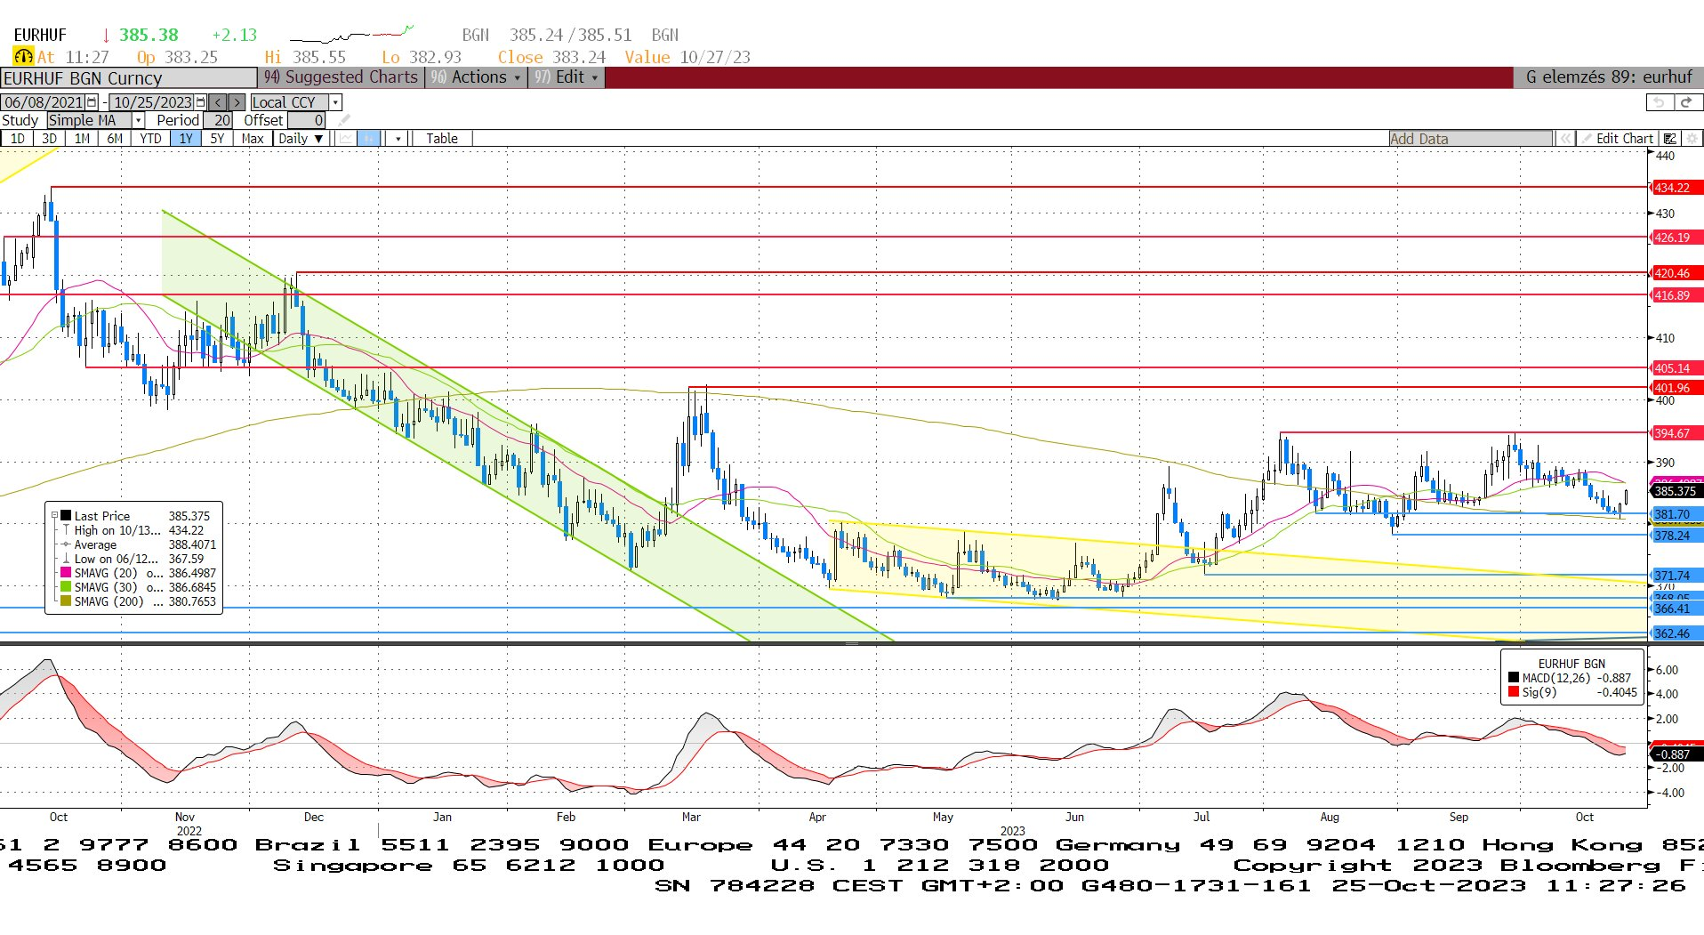Select the 6M range
Viewport: 1704px width, 935px height.
coord(115,138)
